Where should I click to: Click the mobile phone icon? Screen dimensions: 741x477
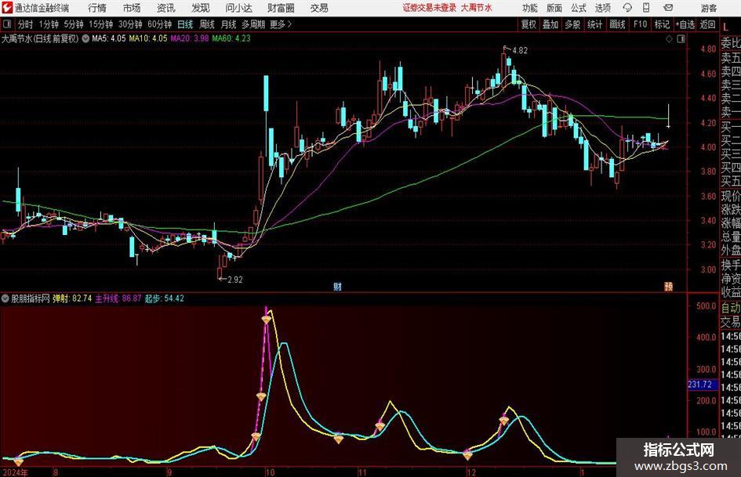pyautogui.click(x=646, y=8)
